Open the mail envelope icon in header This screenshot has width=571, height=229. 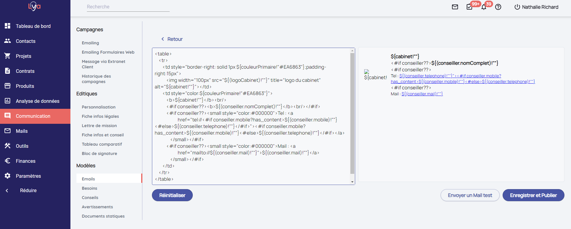pos(455,7)
